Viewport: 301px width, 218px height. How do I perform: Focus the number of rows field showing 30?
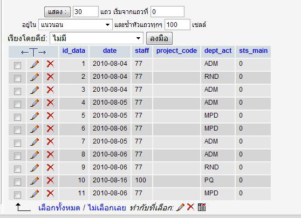[86, 12]
